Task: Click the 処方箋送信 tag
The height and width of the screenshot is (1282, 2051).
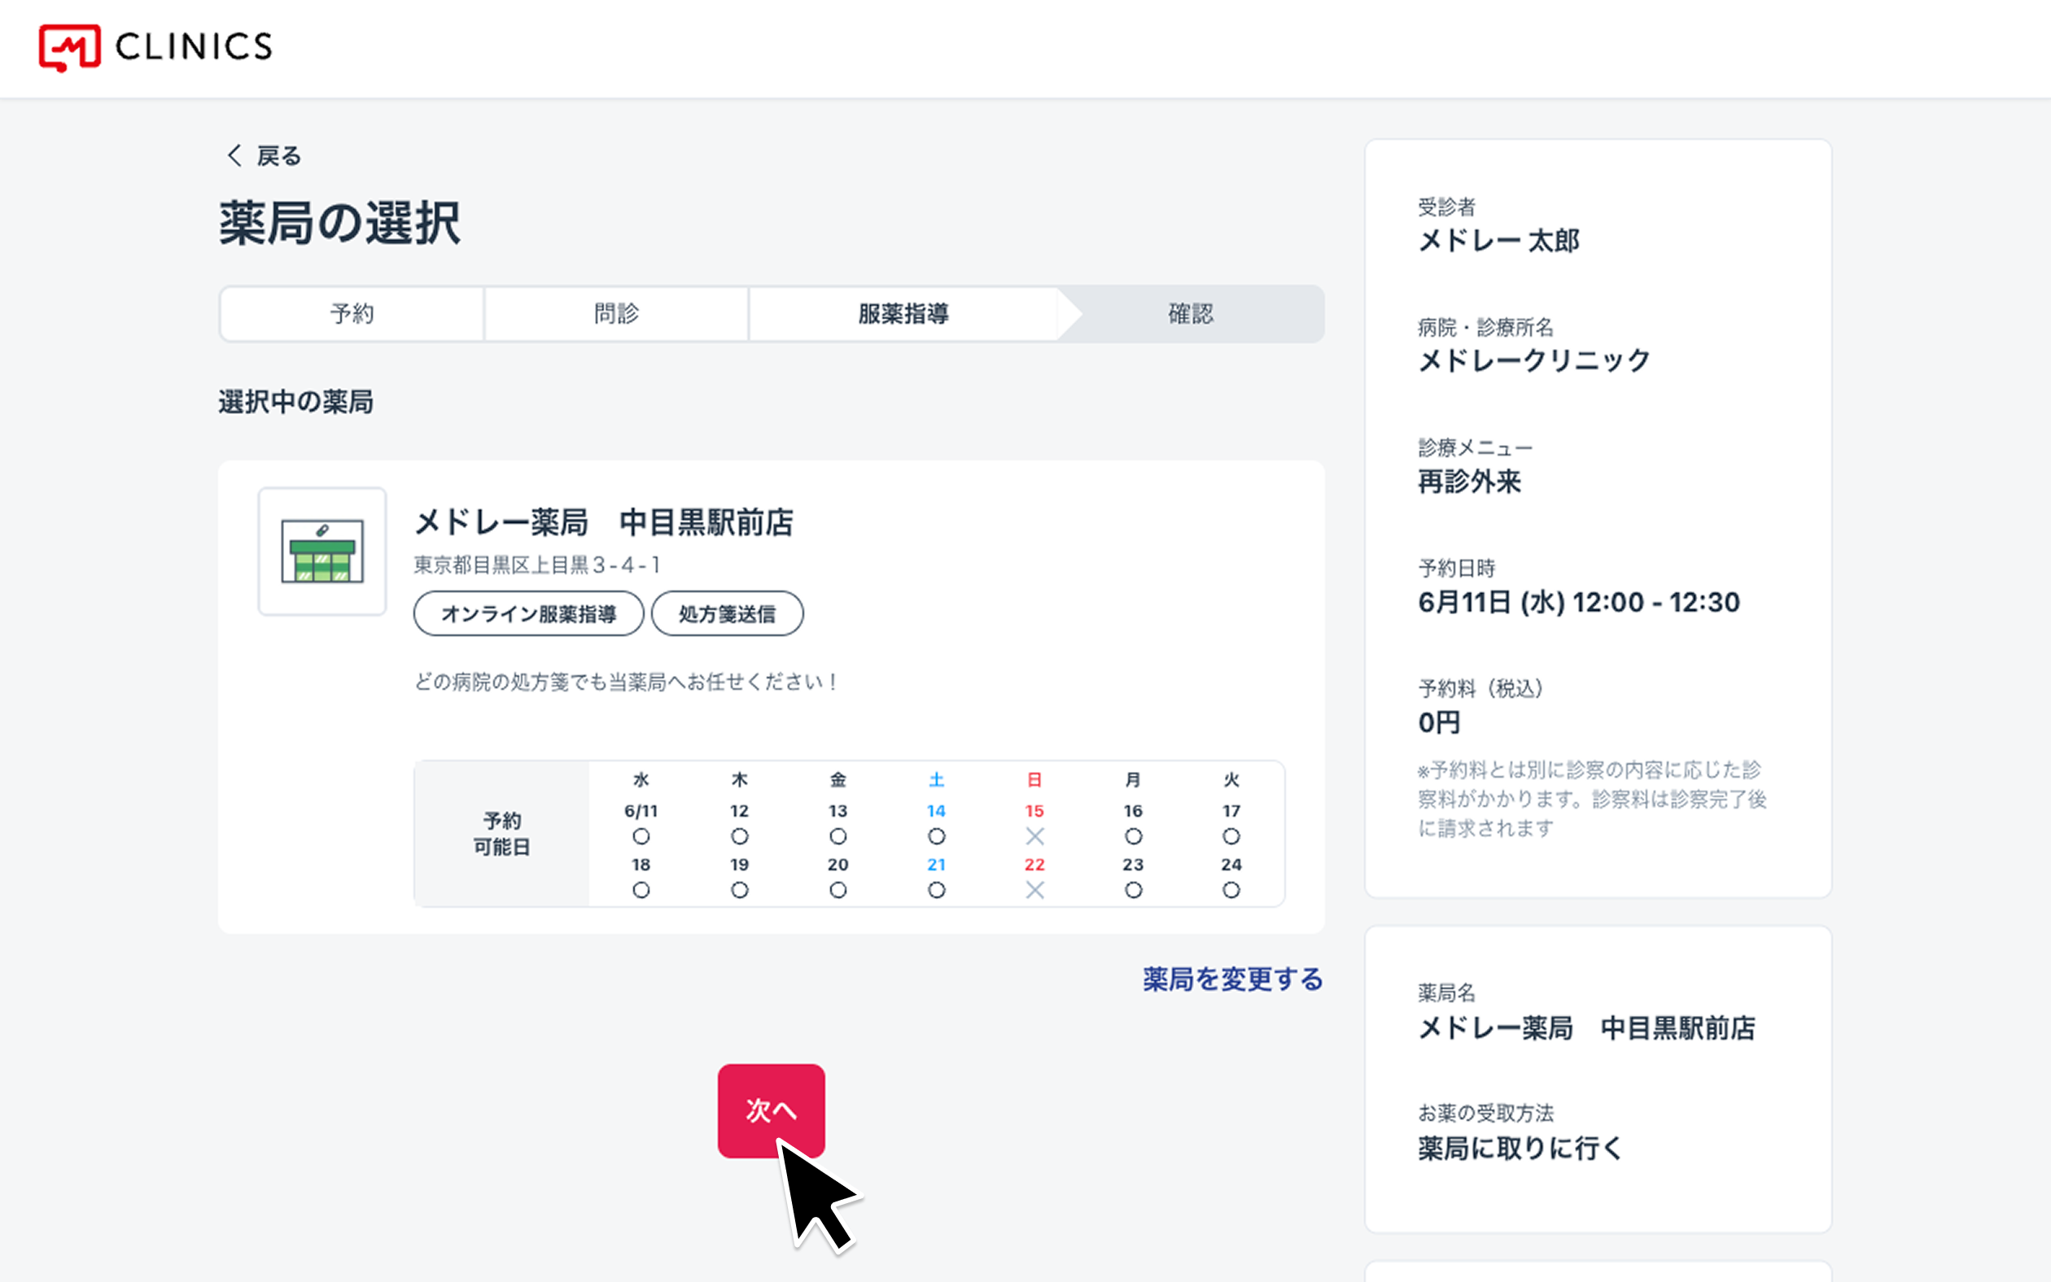Action: coord(727,614)
